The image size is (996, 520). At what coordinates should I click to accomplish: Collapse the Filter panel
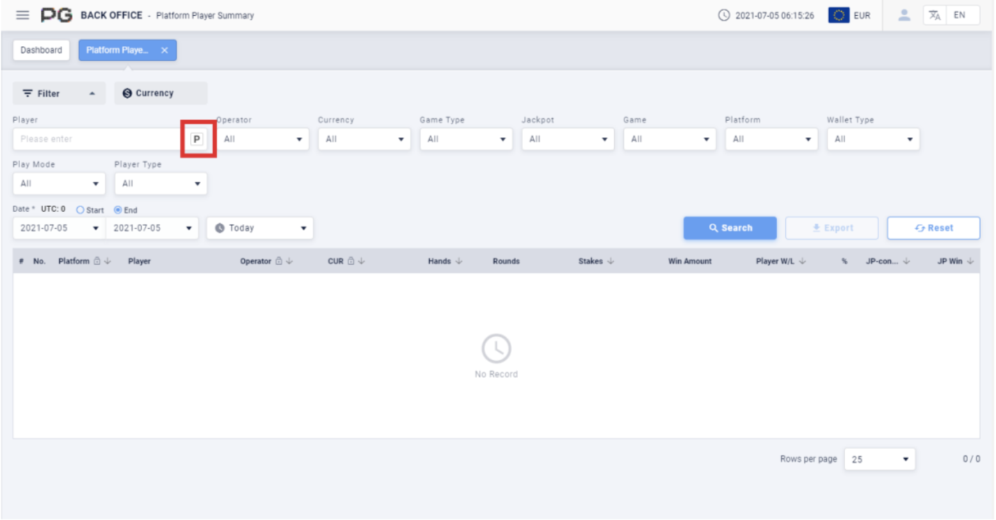pos(58,93)
